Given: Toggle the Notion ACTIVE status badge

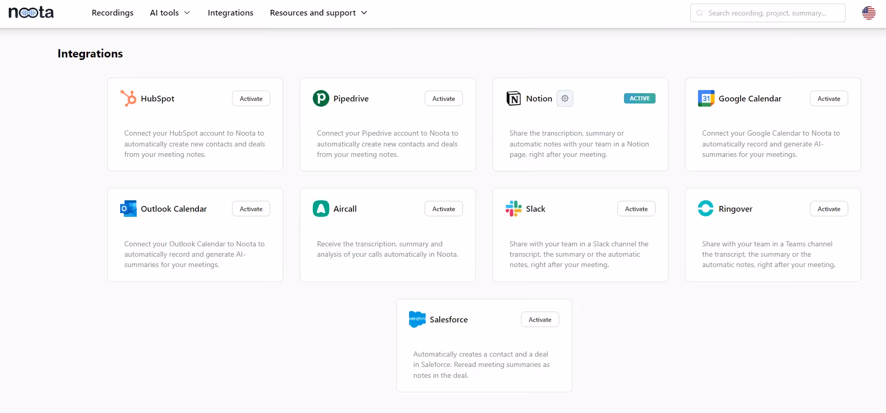Looking at the screenshot, I should [640, 98].
